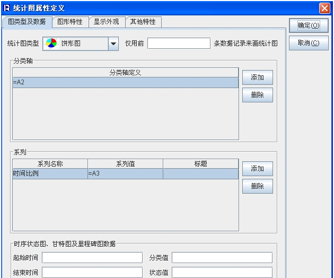Select the =A2 category axis row
Viewport: 334px width, 278px height.
(x=126, y=82)
